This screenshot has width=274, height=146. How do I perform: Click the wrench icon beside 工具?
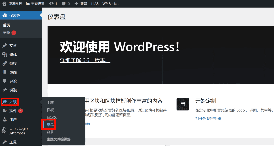pos(5,142)
